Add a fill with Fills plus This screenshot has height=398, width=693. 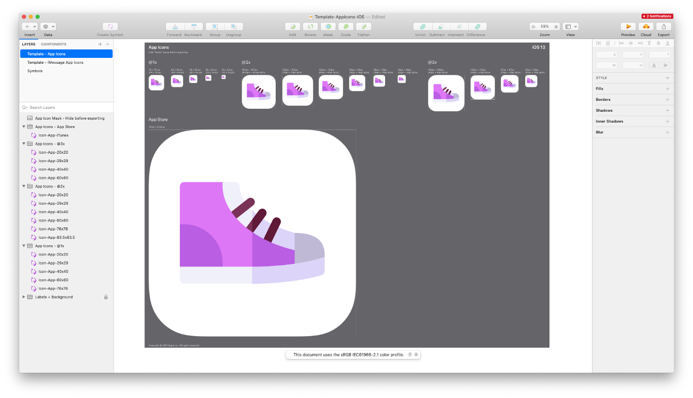pyautogui.click(x=667, y=88)
